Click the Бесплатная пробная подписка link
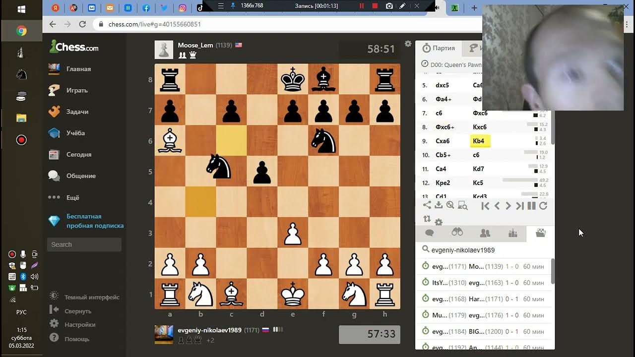 86,221
